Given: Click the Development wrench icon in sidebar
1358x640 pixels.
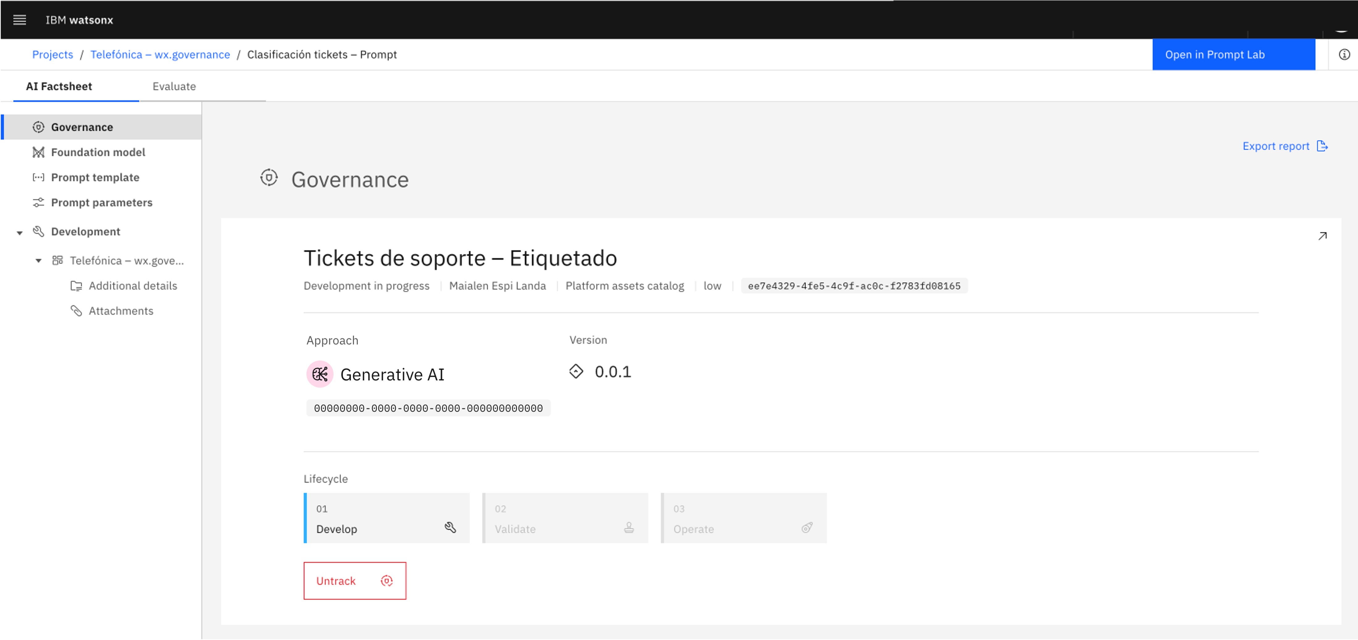Looking at the screenshot, I should pos(39,232).
